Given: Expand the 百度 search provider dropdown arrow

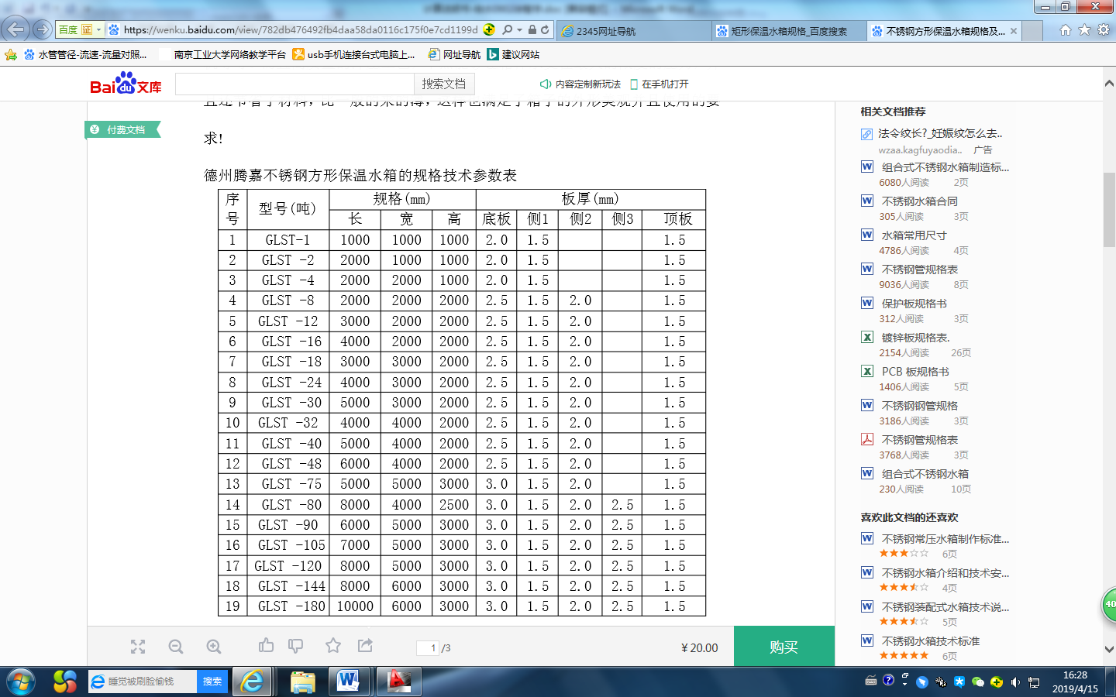Looking at the screenshot, I should [x=98, y=30].
